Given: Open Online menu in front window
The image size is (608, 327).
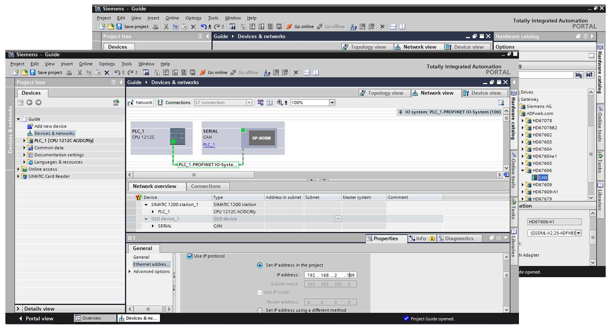Looking at the screenshot, I should tap(86, 64).
